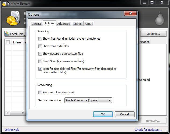The width and height of the screenshot is (170, 134).
Task: Click the Recuva title bar app icon
Action: [4, 4]
